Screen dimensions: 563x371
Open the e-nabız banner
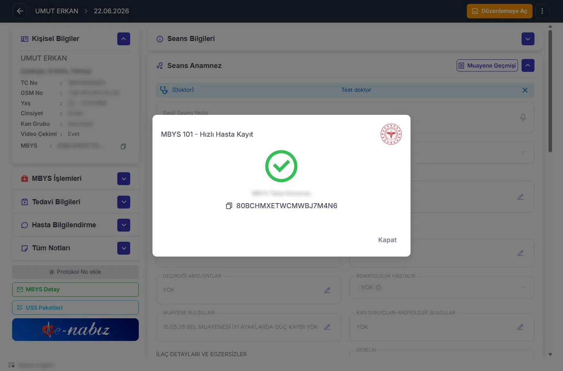[75, 330]
